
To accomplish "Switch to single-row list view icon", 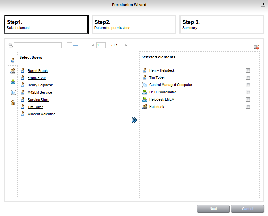I will click(x=69, y=46).
